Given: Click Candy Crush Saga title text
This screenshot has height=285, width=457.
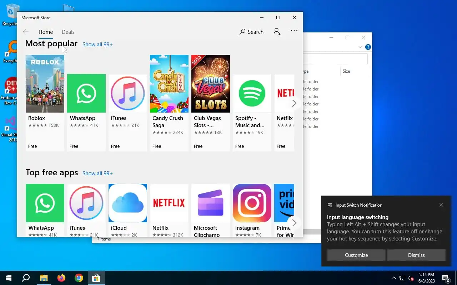Looking at the screenshot, I should (168, 122).
